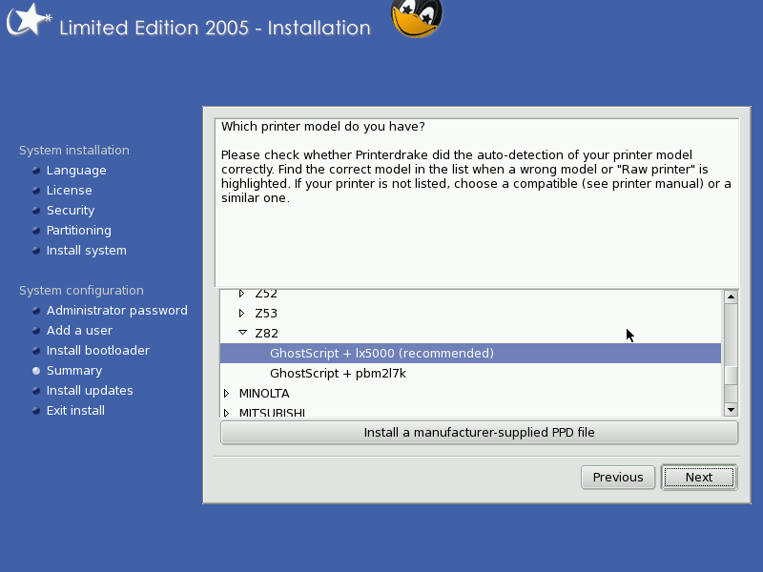Click the printer list scrollbar thumb
The height and width of the screenshot is (572, 763).
731,375
